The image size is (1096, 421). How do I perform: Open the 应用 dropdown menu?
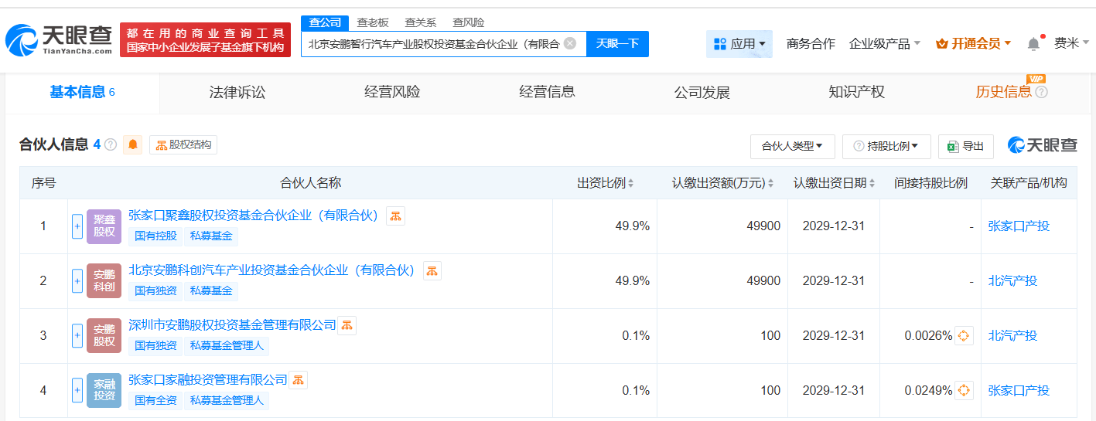pyautogui.click(x=739, y=44)
